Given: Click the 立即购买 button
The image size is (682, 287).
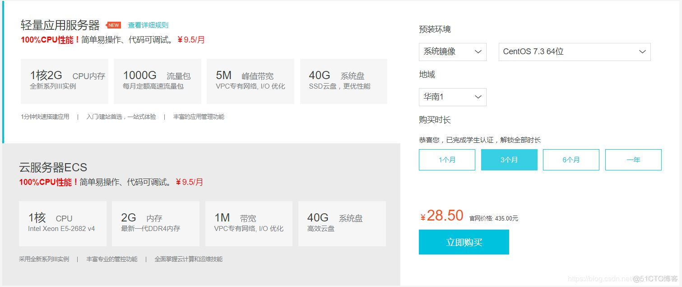Looking at the screenshot, I should pyautogui.click(x=464, y=242).
